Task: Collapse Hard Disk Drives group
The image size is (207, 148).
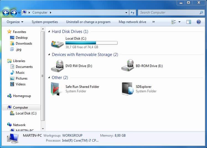Action: 49,32
